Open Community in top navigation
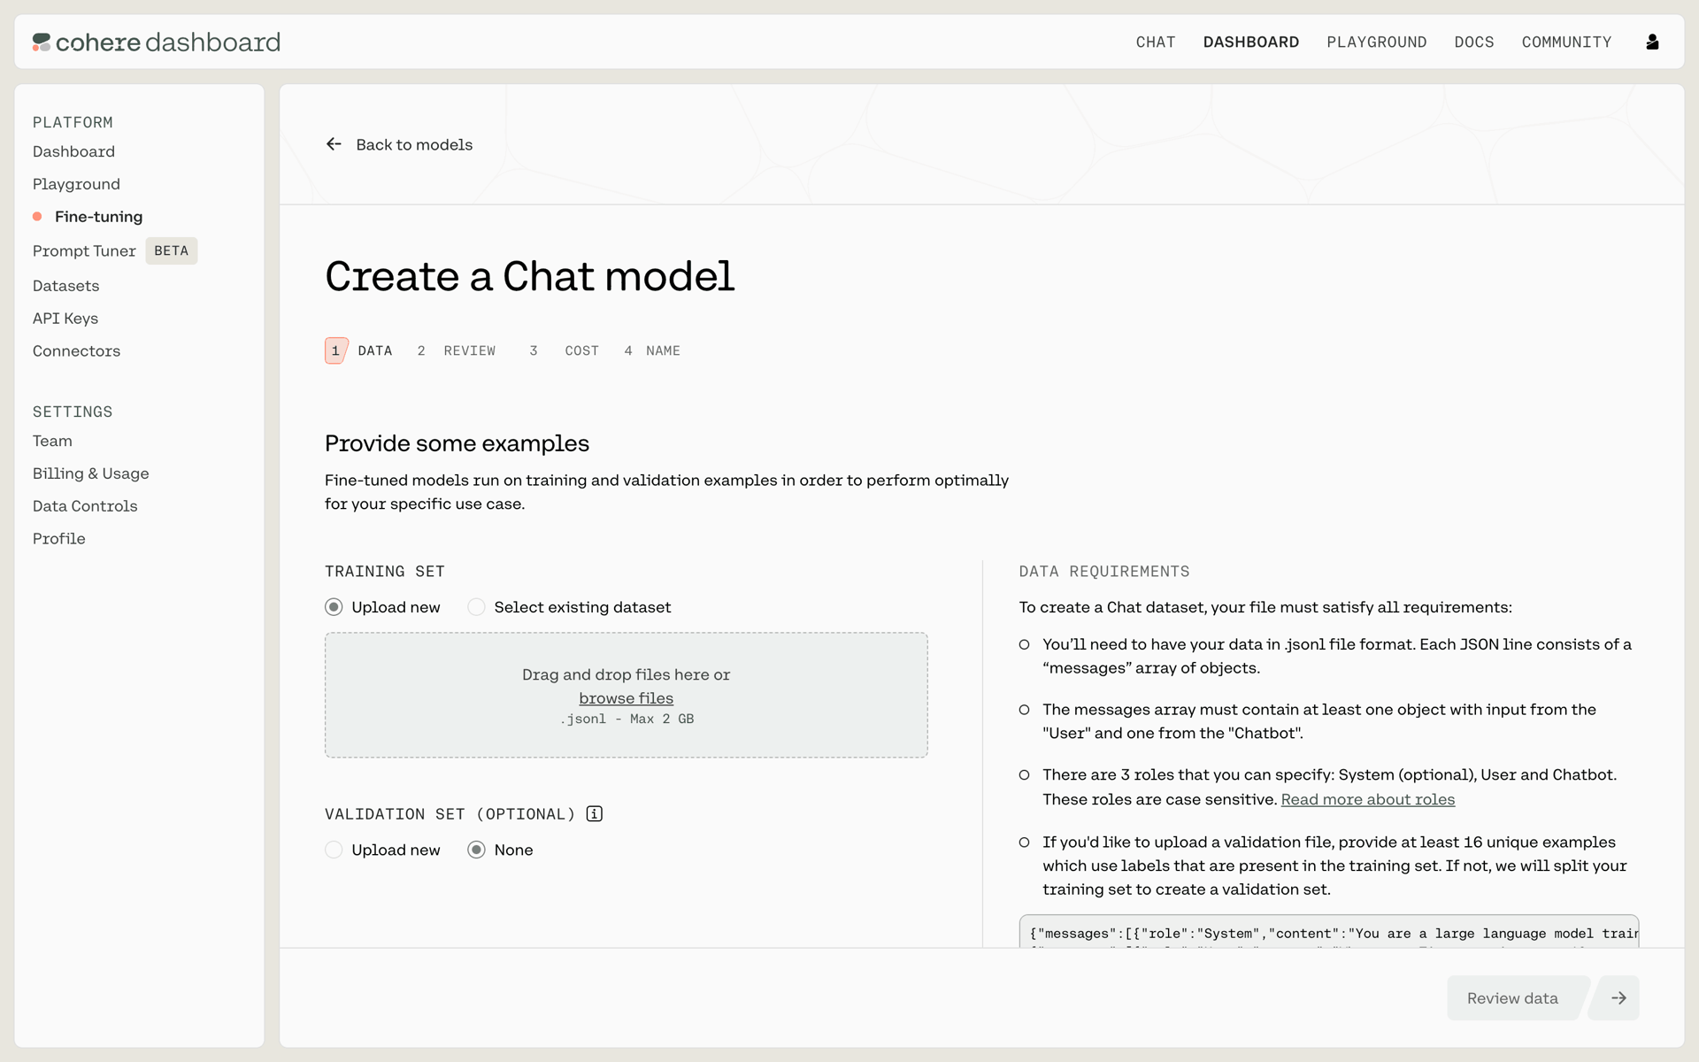The image size is (1699, 1062). 1566,42
